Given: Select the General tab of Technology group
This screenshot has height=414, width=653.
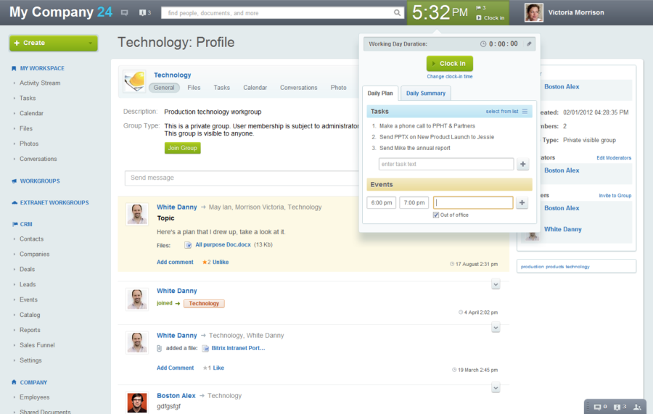Looking at the screenshot, I should pos(164,88).
